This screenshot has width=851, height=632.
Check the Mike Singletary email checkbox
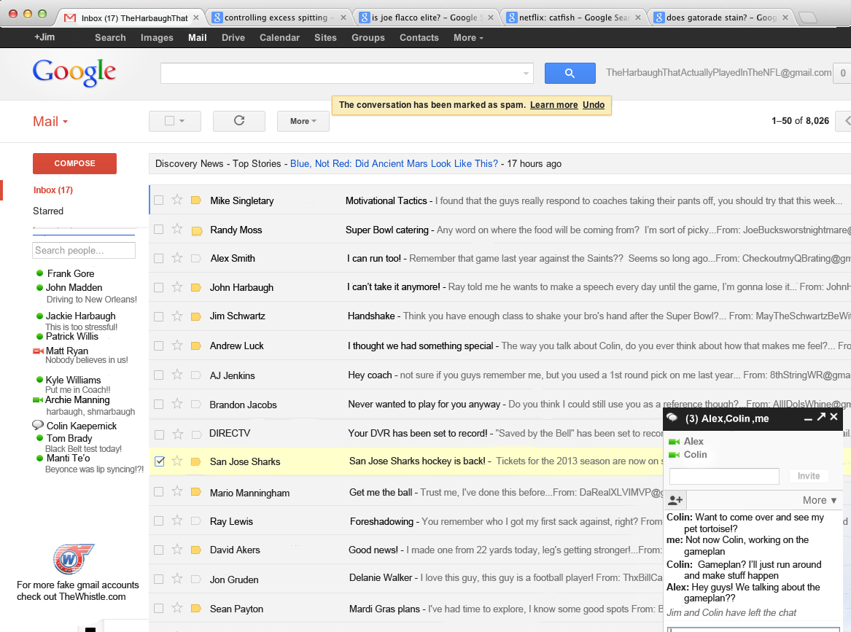(x=158, y=200)
